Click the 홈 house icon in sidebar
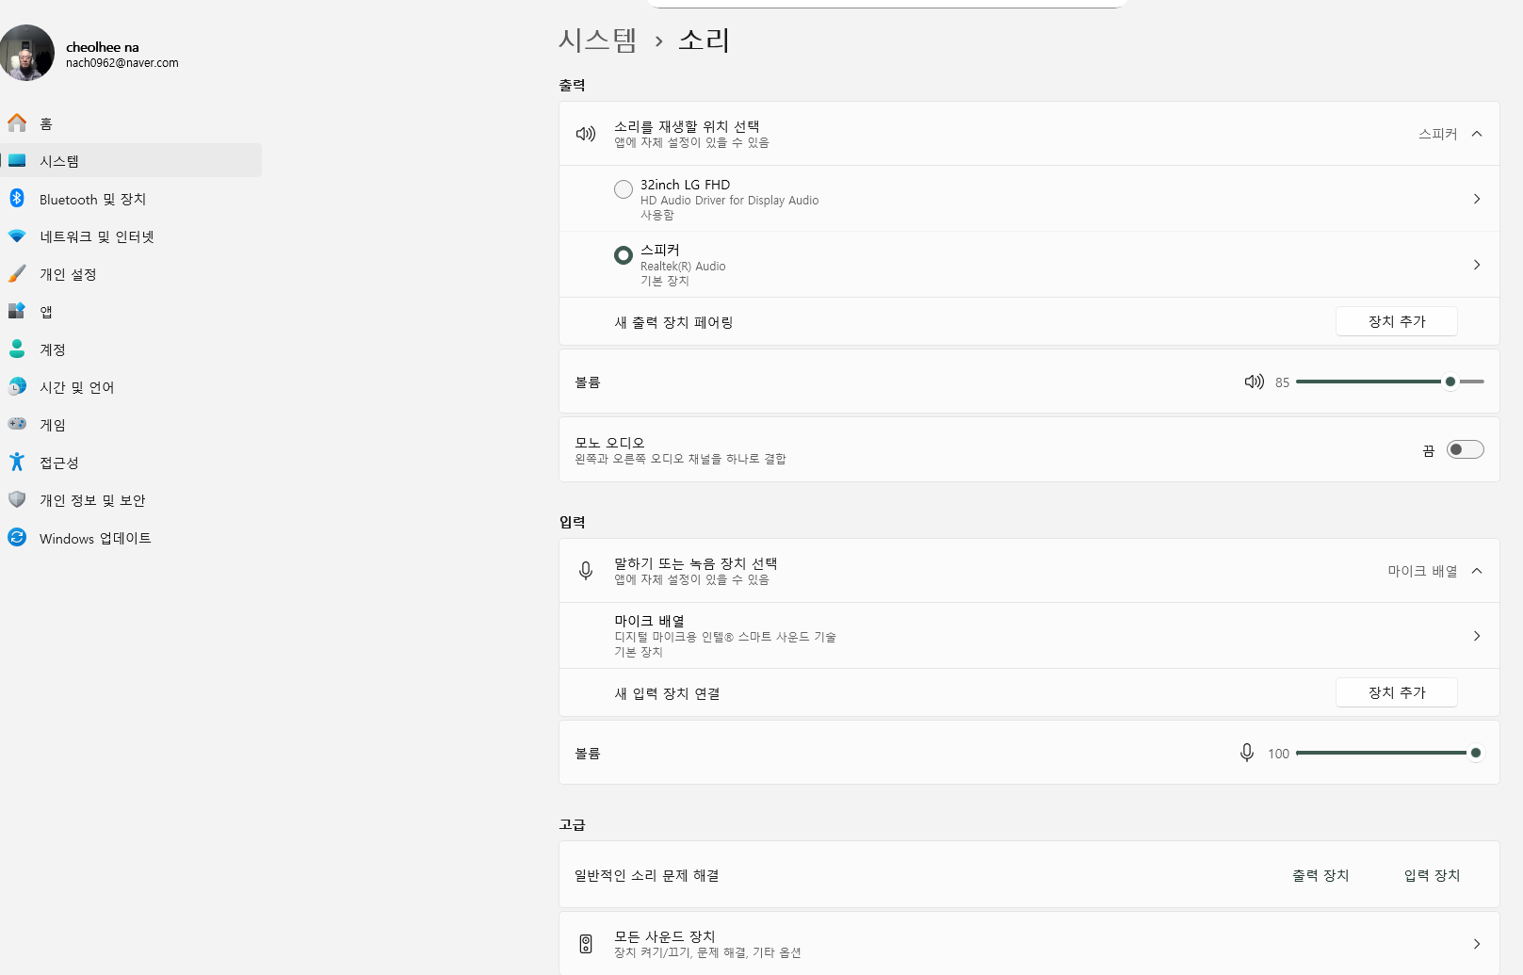Viewport: 1523px width, 975px height. tap(17, 122)
